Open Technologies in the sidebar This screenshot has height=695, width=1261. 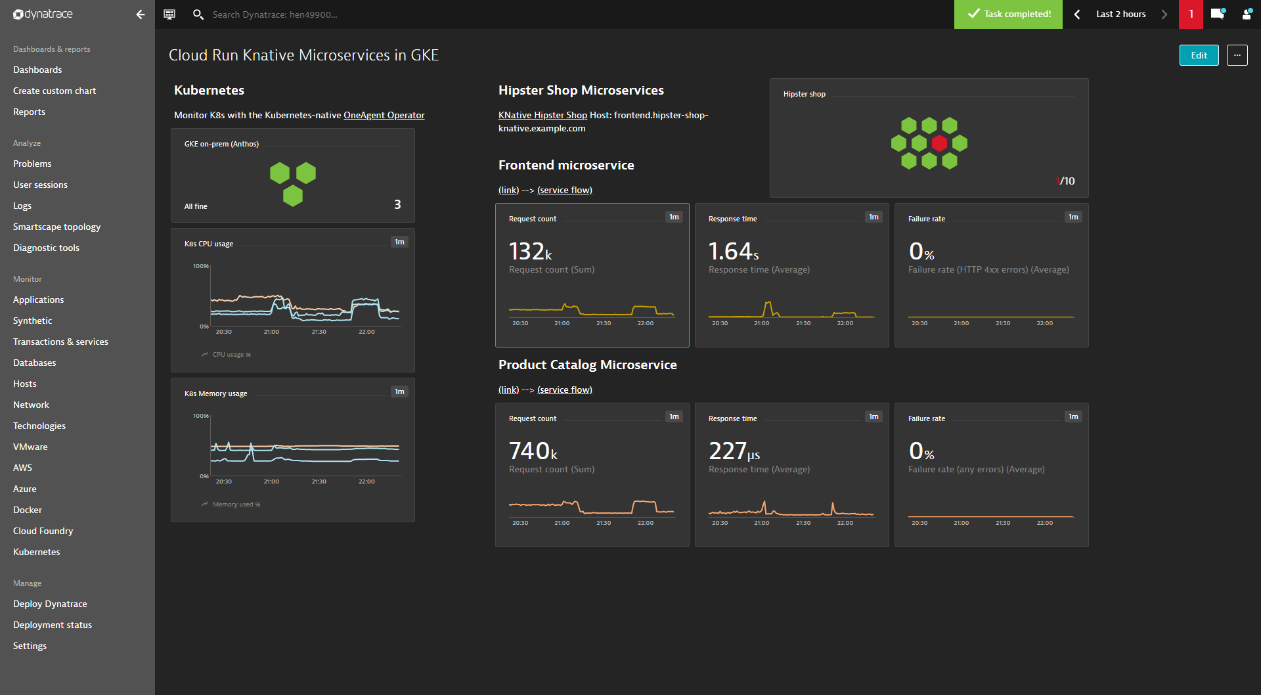tap(39, 426)
